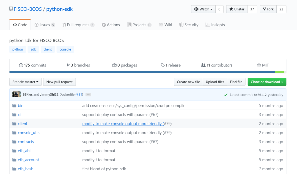297x174 pixels.
Task: Click the Projects tab board icon
Action: click(129, 25)
